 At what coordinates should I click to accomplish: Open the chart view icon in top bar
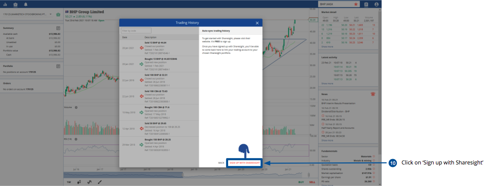click(x=5, y=4)
